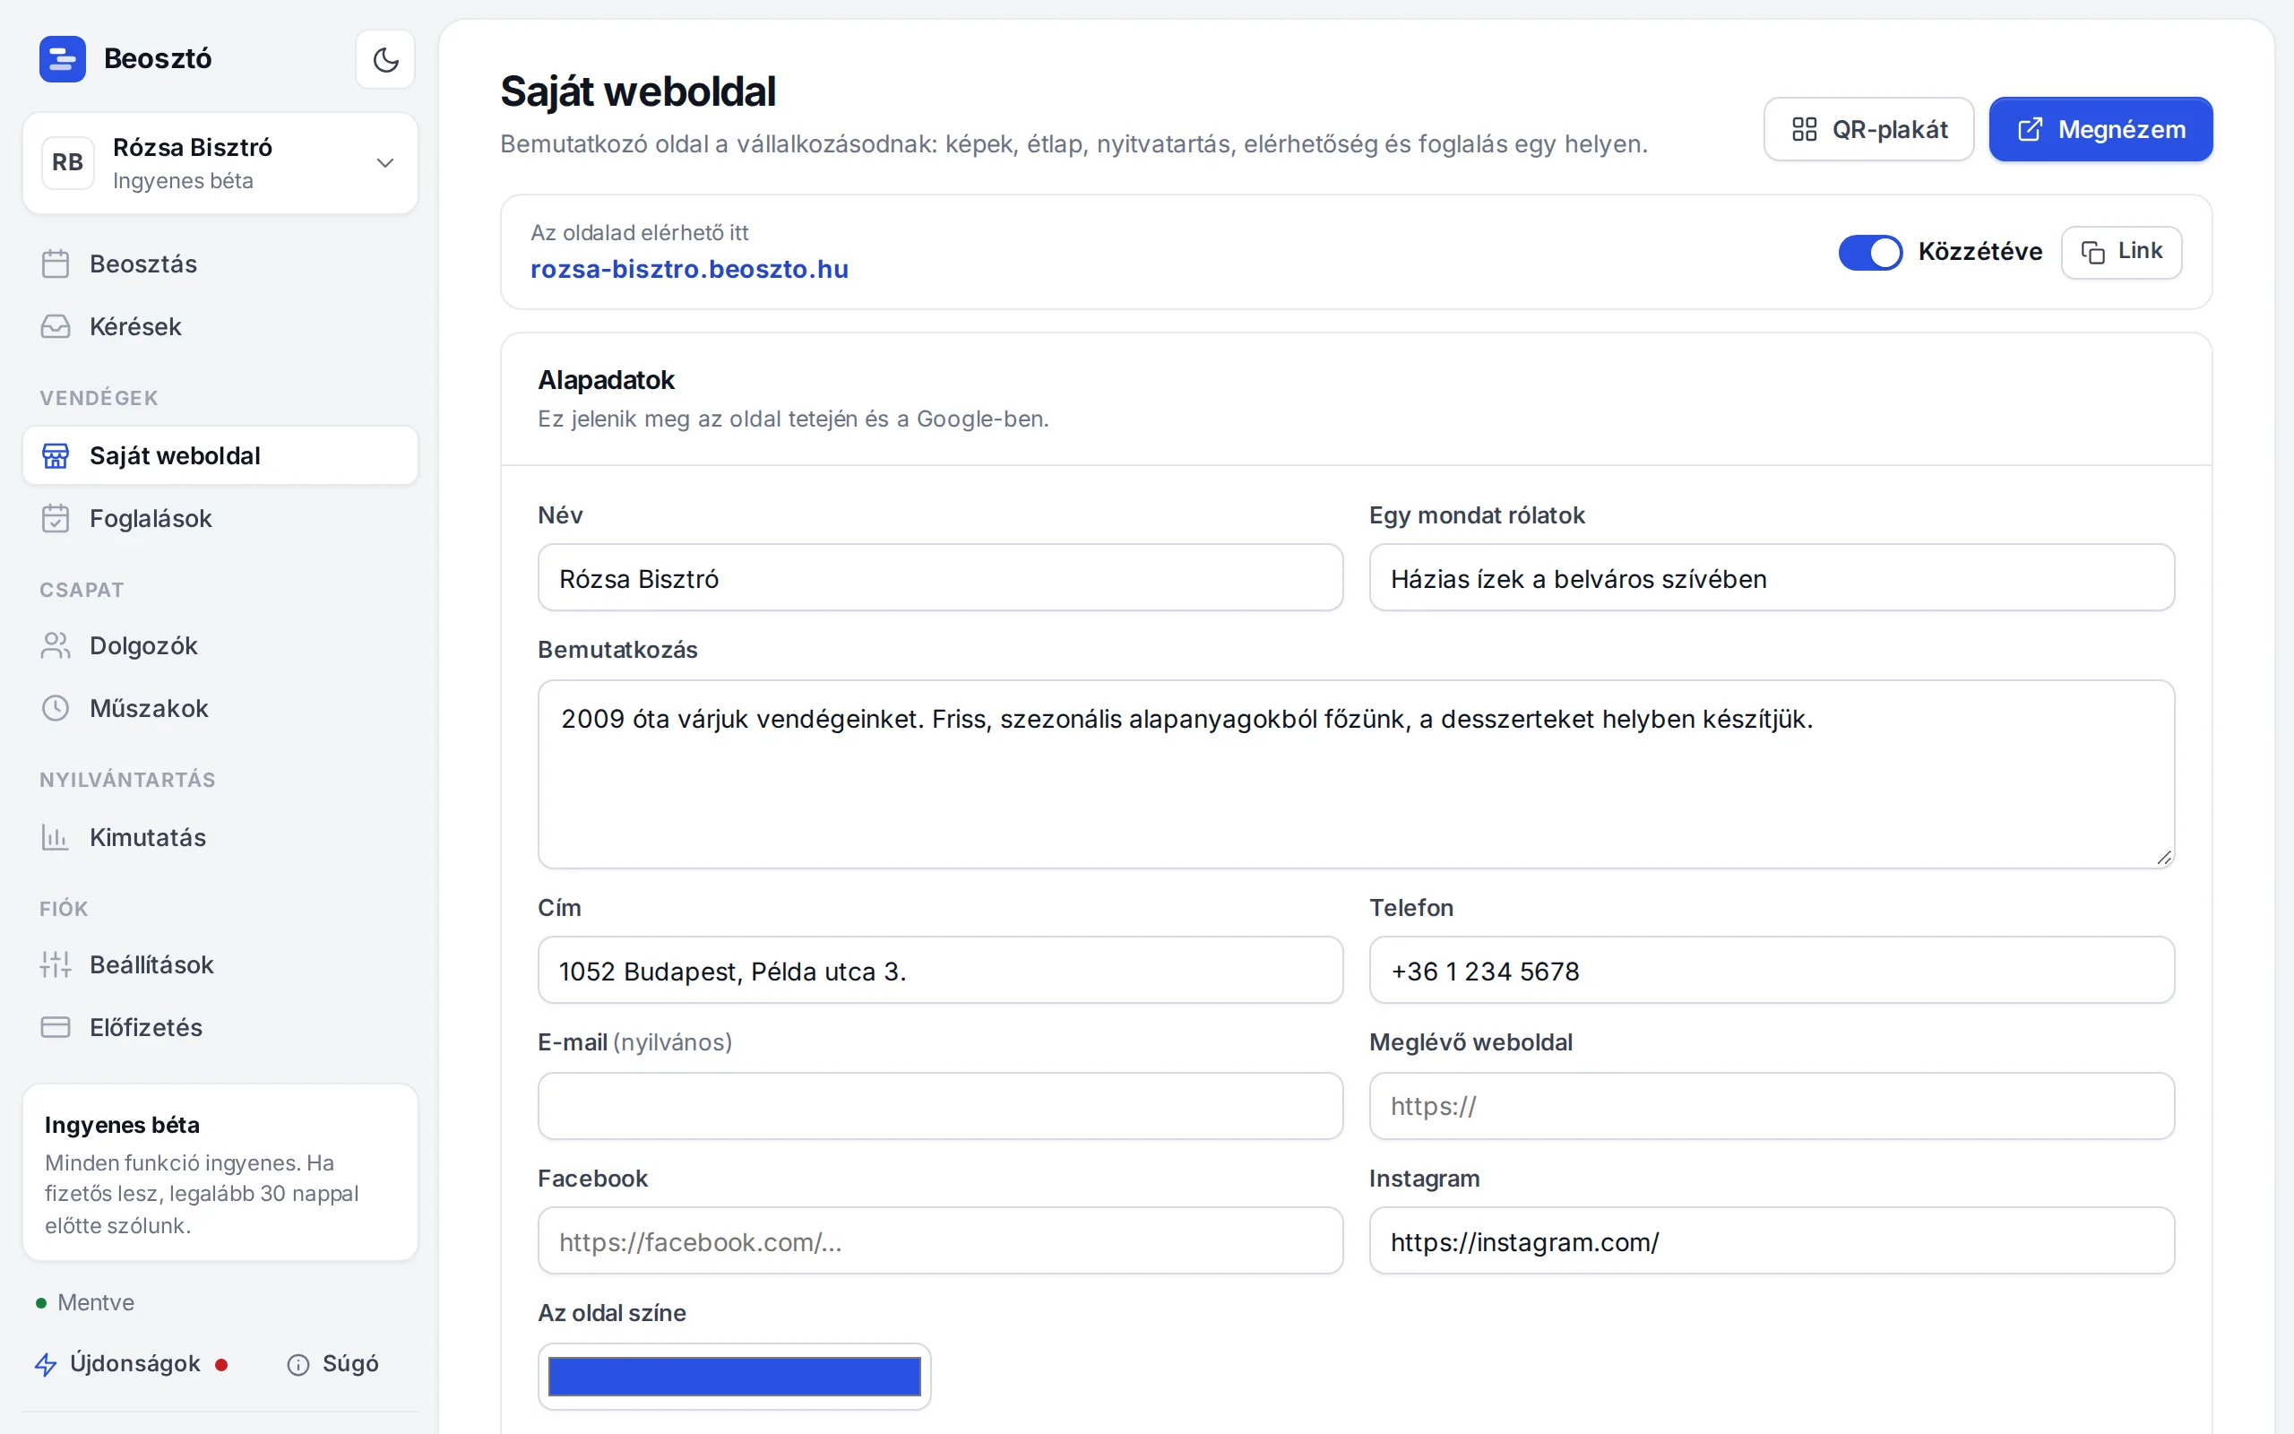Click the Egy mondat rólatok field
This screenshot has height=1434, width=2294.
(1772, 577)
